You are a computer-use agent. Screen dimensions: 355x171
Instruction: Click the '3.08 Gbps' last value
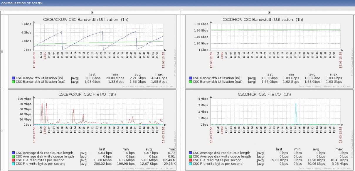tap(92, 78)
